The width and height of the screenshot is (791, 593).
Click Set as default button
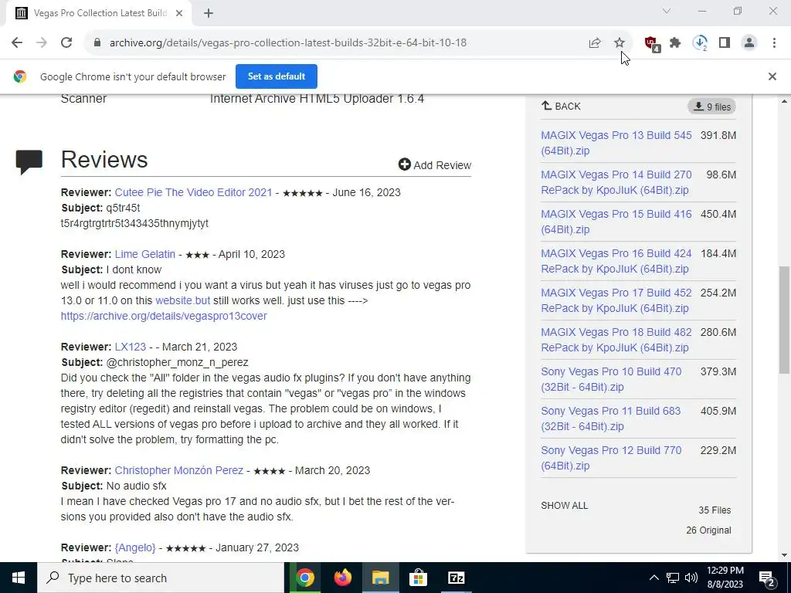pyautogui.click(x=277, y=76)
